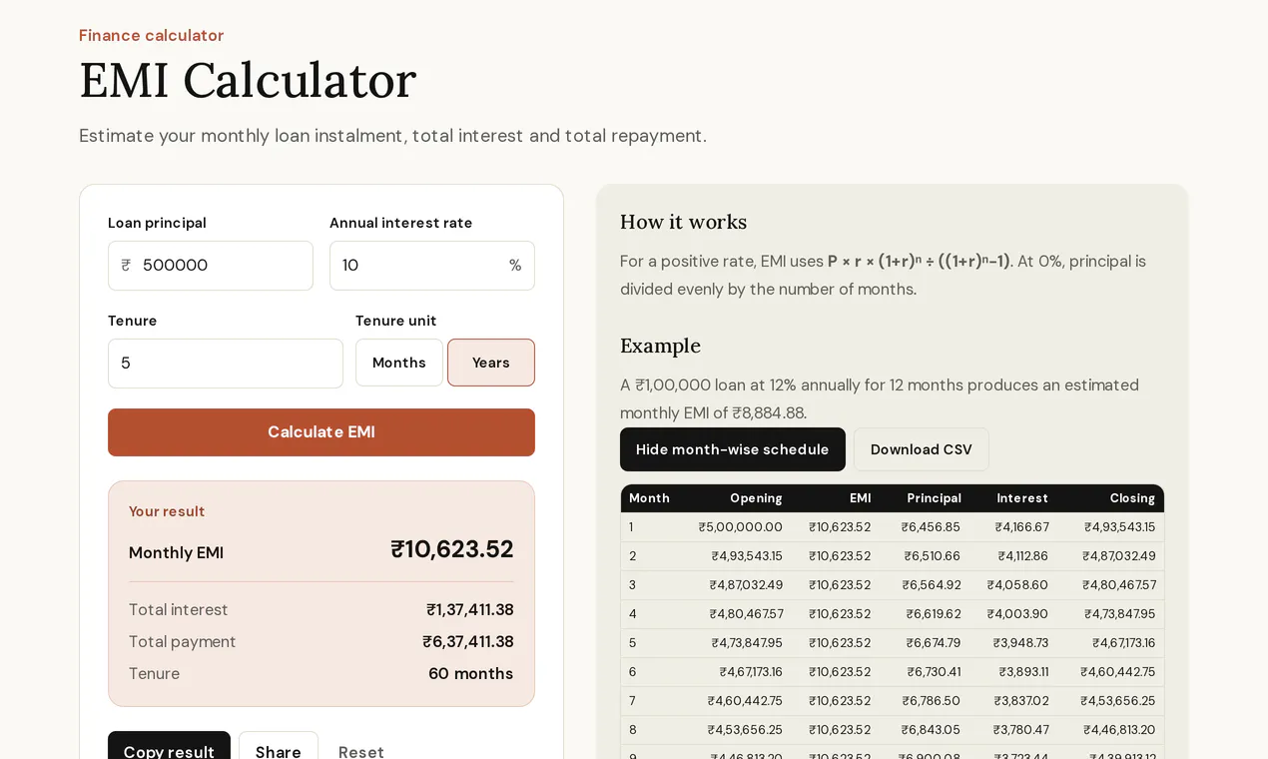Click Total interest value ₹1,37,411.38
This screenshot has width=1268, height=759.
click(x=470, y=610)
